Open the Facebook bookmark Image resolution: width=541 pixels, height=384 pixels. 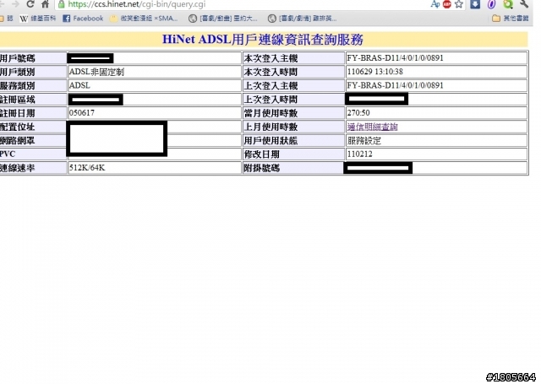pos(83,19)
